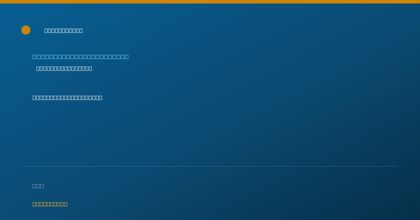Click the orange bar along the top edge
The width and height of the screenshot is (420, 220).
point(210,2)
